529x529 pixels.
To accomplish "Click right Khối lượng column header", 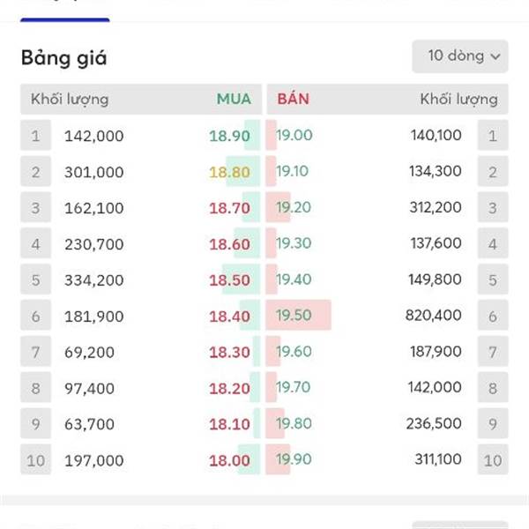I will (x=458, y=99).
